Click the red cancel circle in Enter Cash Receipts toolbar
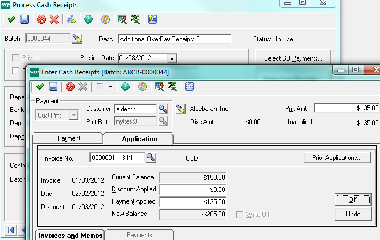This screenshot has height=240, width=380. (x=70, y=87)
